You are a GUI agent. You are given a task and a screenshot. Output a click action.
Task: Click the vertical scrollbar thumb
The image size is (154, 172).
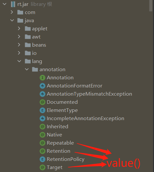tap(151, 6)
